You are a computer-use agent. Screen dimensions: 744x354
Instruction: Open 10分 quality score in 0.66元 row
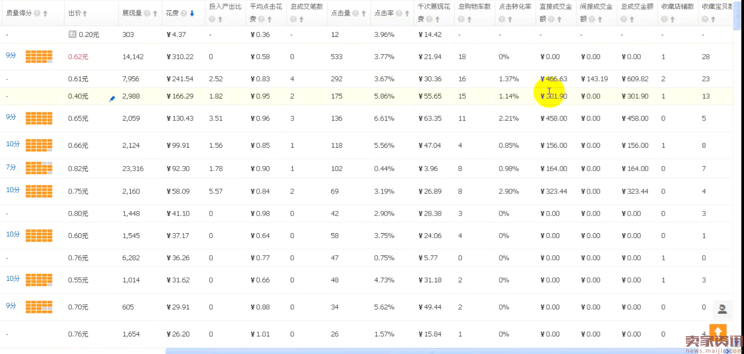pyautogui.click(x=13, y=144)
